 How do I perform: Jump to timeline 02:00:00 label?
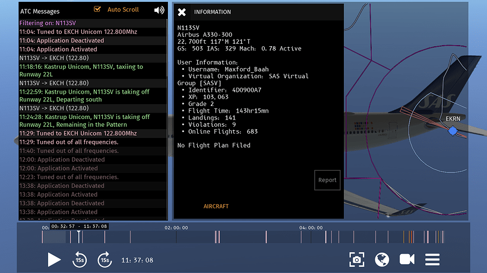click(x=176, y=228)
